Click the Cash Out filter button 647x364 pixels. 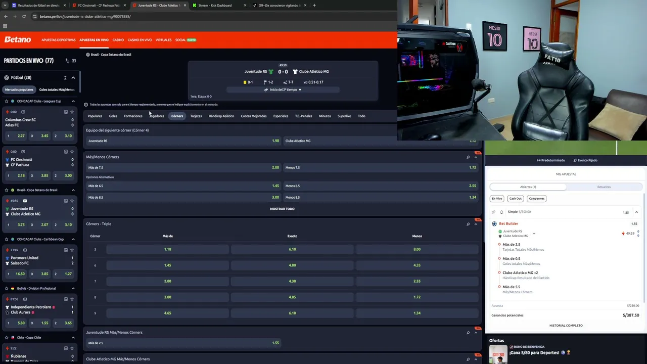[x=515, y=199]
